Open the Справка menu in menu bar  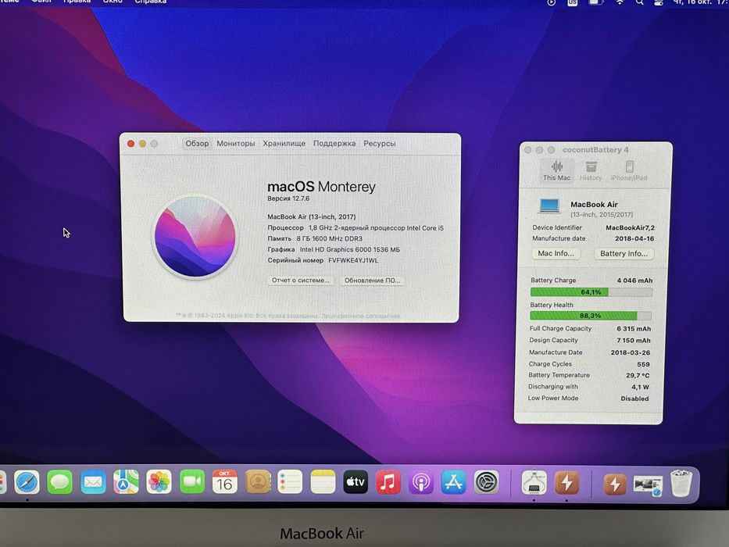pos(151,2)
